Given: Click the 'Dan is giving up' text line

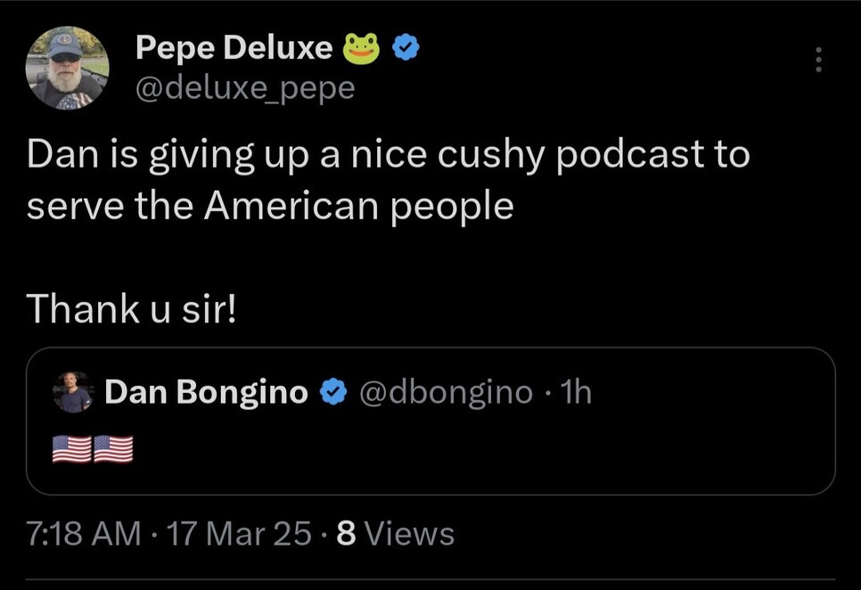Looking at the screenshot, I should tap(388, 155).
